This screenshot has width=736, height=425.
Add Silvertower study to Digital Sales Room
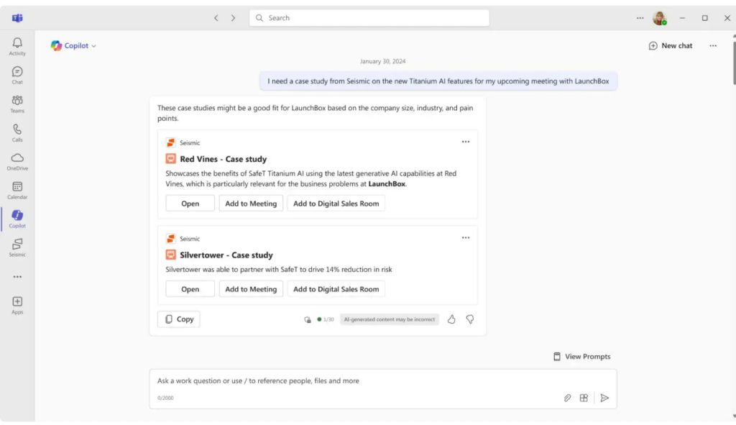336,289
